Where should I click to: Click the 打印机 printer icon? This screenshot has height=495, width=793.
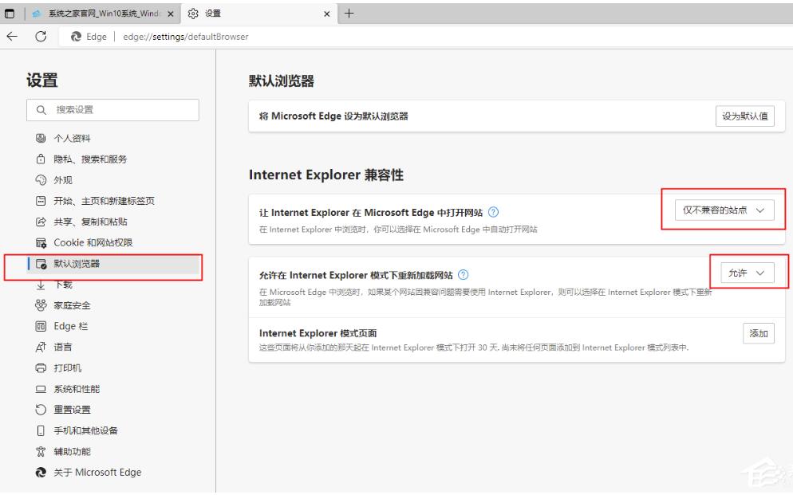click(x=41, y=367)
